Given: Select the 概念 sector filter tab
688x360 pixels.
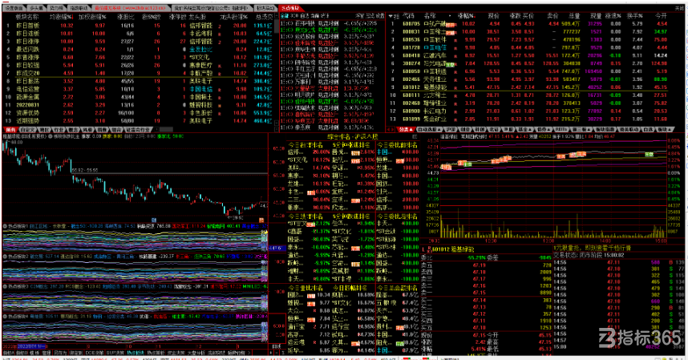Looking at the screenshot, I should [73, 130].
